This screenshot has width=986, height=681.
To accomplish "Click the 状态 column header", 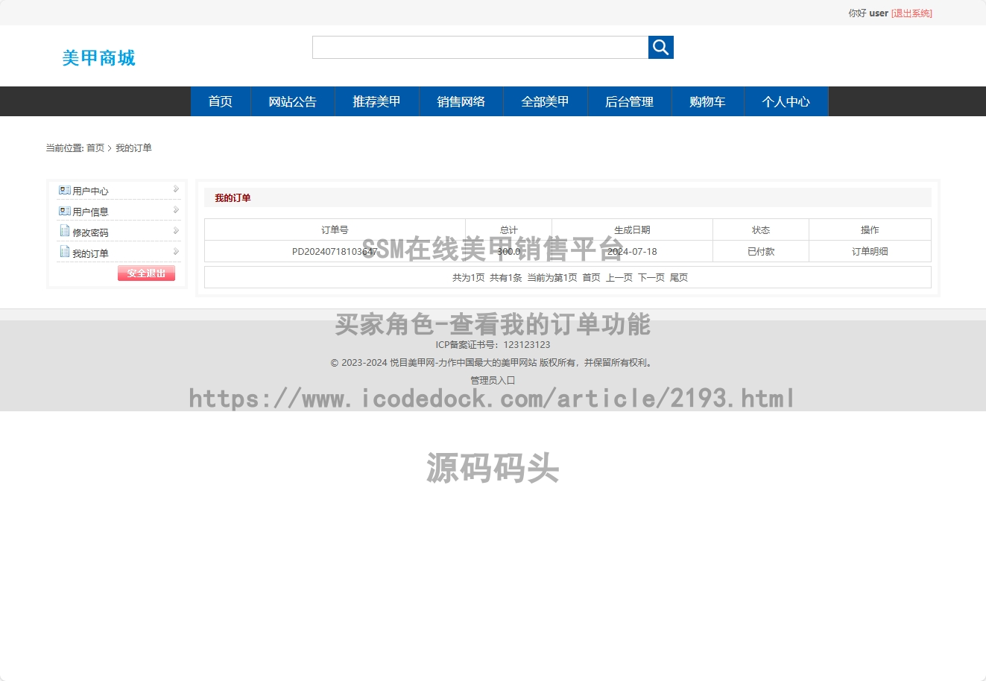I will point(761,230).
